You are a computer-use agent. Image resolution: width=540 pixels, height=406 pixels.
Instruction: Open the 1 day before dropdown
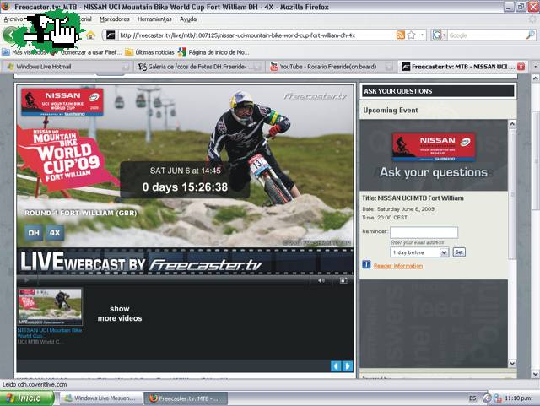pyautogui.click(x=419, y=252)
